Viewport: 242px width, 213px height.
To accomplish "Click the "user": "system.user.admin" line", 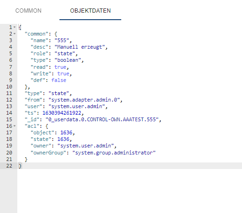I will (66, 106).
